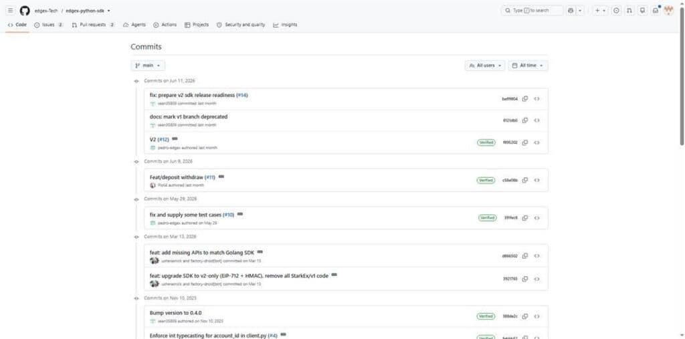Open the Copilot chat icon
This screenshot has width=685, height=339.
pos(571,11)
